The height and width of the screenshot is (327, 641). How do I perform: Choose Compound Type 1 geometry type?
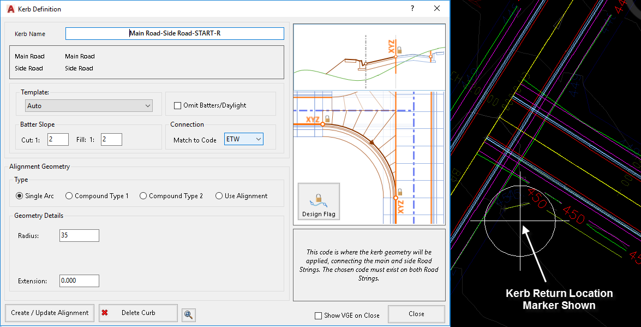point(69,196)
